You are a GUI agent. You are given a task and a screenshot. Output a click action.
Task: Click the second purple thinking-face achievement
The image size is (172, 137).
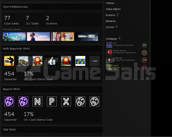(23, 101)
